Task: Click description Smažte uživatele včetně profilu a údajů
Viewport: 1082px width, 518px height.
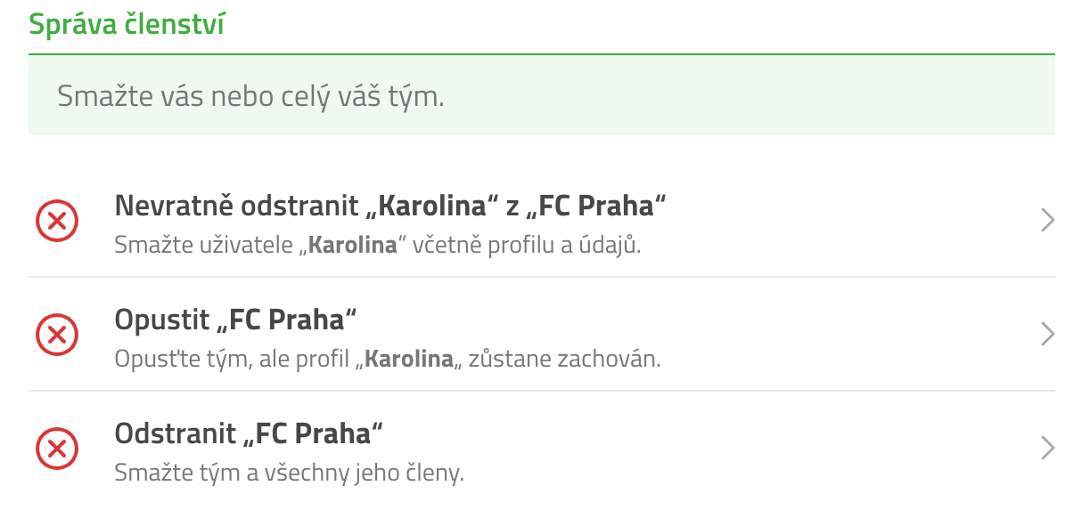Action: [378, 245]
